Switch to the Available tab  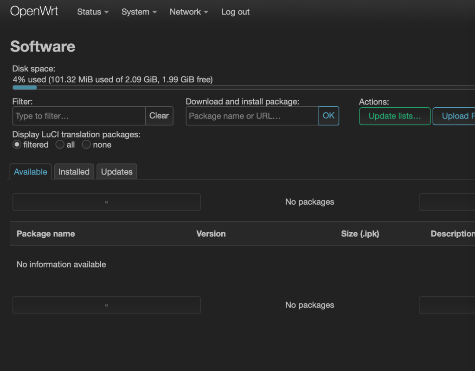pyautogui.click(x=31, y=172)
